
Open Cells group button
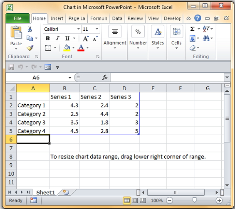(x=176, y=37)
